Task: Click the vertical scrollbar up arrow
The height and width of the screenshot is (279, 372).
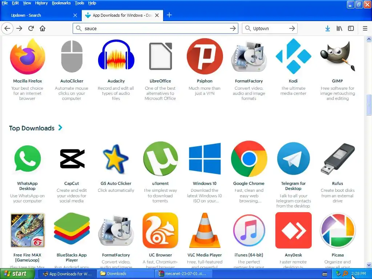Action: click(x=369, y=39)
